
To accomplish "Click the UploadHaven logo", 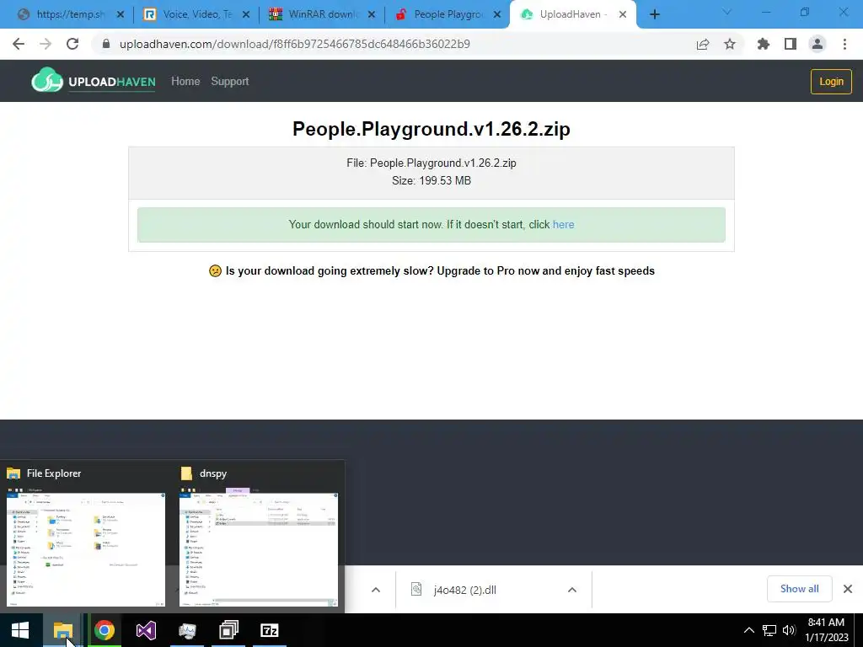I will [x=94, y=82].
